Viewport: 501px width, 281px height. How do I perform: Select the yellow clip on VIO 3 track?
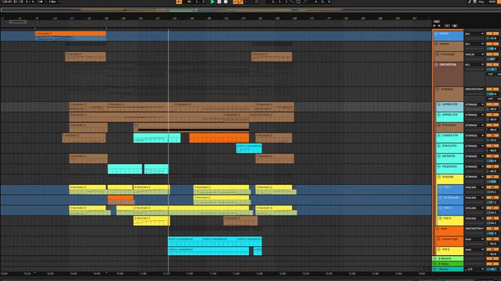pyautogui.click(x=151, y=221)
